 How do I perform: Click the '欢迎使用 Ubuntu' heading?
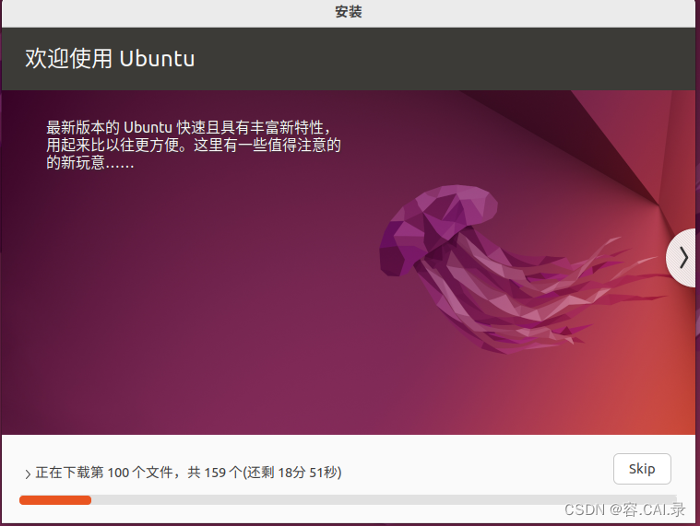click(110, 58)
